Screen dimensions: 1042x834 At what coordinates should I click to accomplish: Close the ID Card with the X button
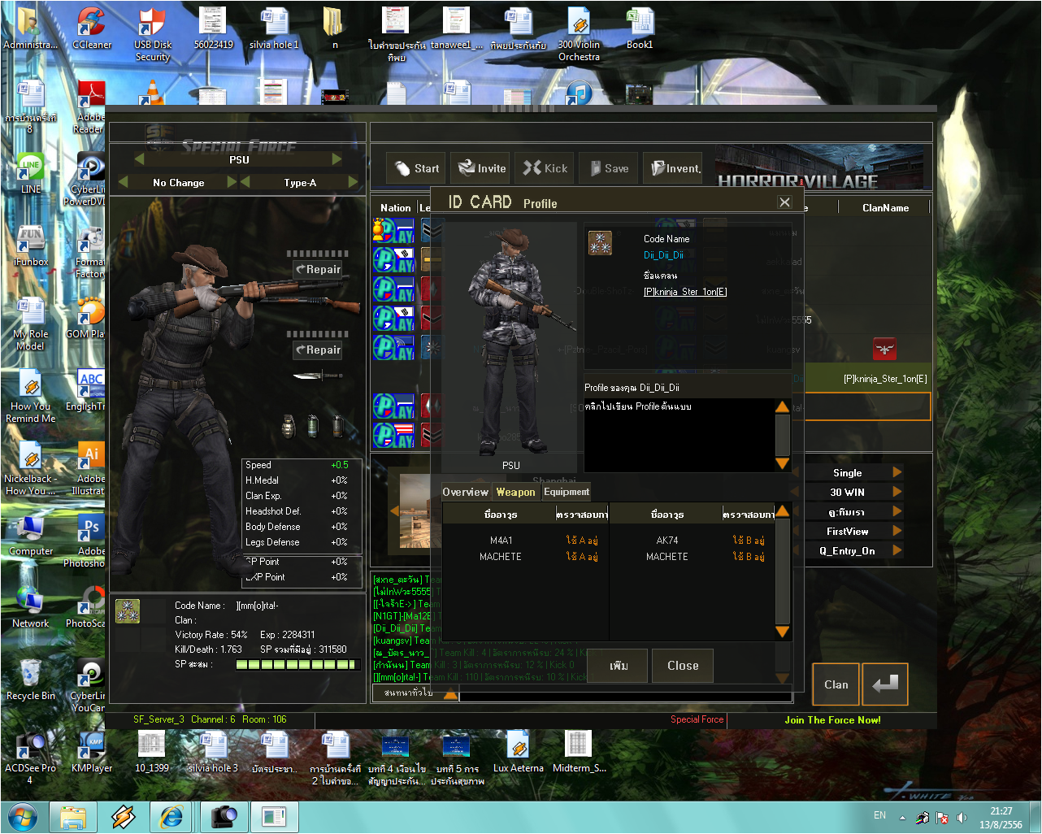click(x=784, y=202)
